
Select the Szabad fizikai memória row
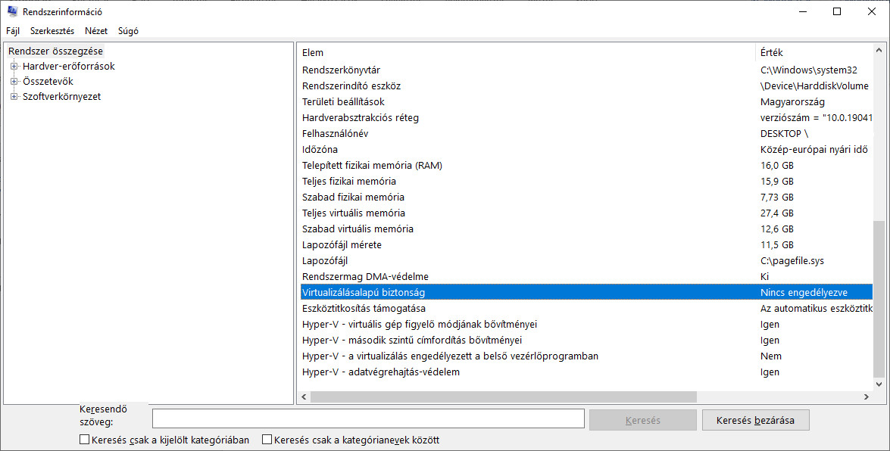586,198
